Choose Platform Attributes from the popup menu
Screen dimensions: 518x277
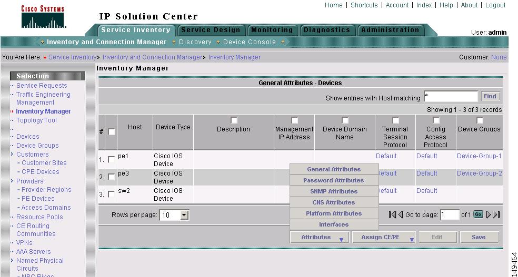coord(334,213)
